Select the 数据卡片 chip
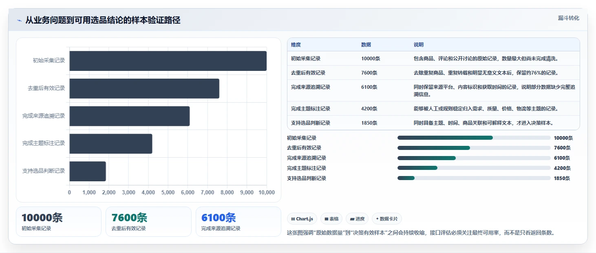Screen dimensions: 596x253 pyautogui.click(x=387, y=219)
